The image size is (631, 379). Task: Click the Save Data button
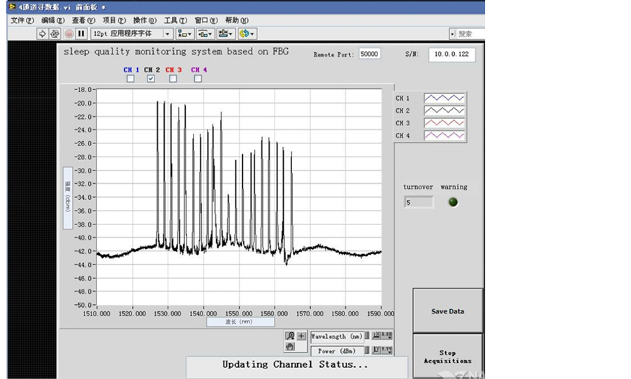(447, 311)
